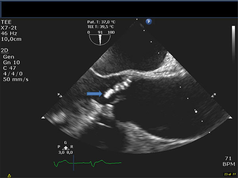This screenshot has height=178, width=238.
Task: Click the yellow warning icon at bottom left
Action: 9,176
